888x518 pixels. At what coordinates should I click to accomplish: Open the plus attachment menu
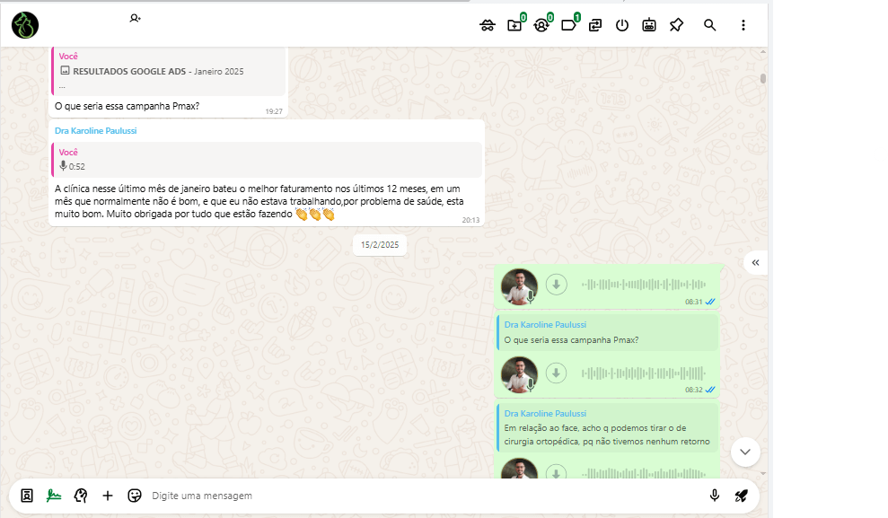(108, 496)
